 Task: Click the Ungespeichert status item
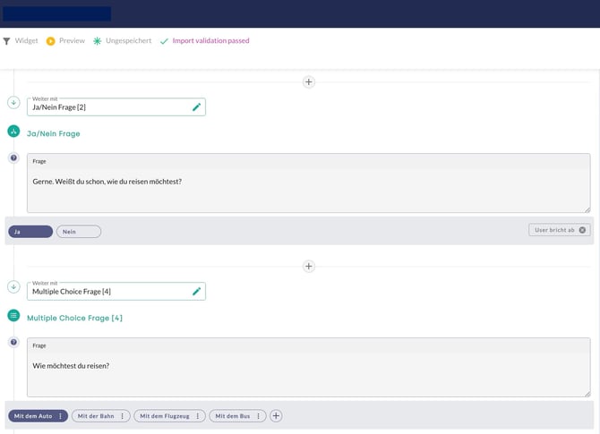click(122, 41)
